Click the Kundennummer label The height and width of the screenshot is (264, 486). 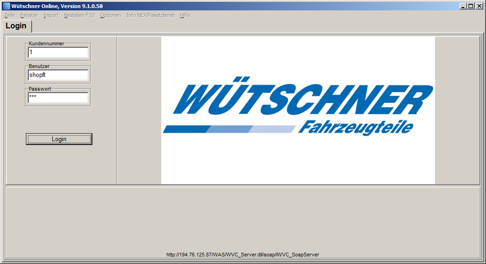click(47, 43)
